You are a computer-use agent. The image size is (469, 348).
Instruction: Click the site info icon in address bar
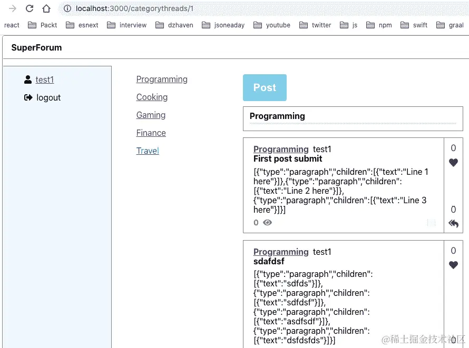(x=67, y=8)
